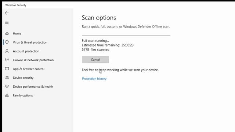
Task: Click the 'Feel free to keep working' message
Action: (120, 70)
